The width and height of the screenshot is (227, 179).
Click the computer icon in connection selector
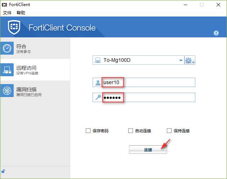[98, 60]
